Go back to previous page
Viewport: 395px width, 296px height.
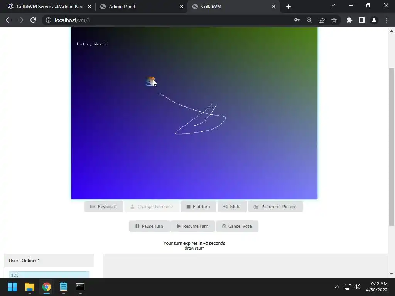pyautogui.click(x=8, y=20)
